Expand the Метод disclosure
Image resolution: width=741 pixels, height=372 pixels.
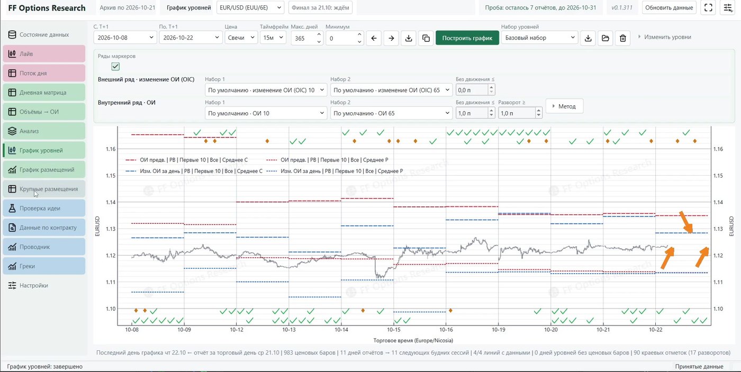(564, 106)
